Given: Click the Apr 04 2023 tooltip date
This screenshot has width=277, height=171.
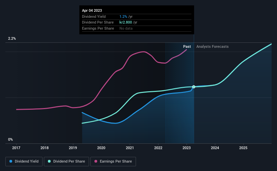Looking at the screenshot, I should click(x=92, y=10).
